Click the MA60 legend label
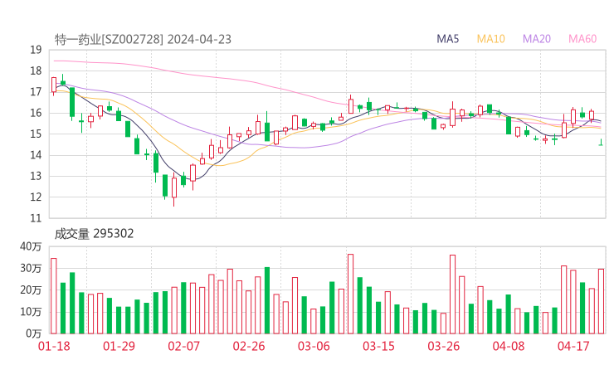 tap(582, 39)
